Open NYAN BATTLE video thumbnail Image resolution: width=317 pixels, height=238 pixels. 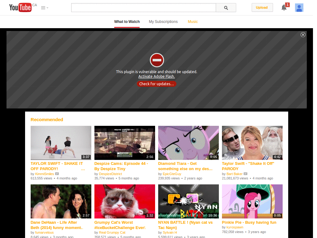(189, 201)
